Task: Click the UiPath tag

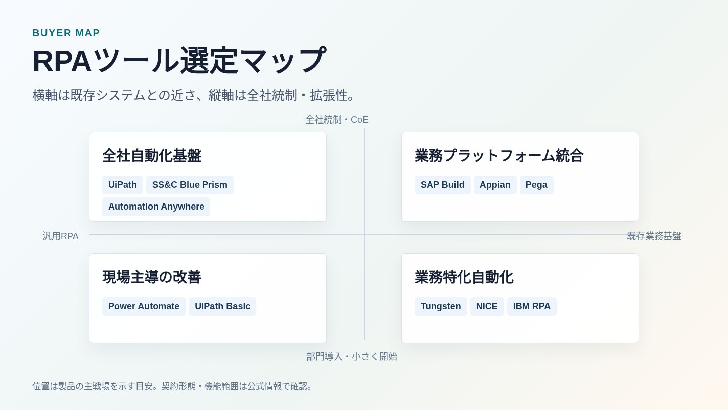Action: (x=122, y=185)
